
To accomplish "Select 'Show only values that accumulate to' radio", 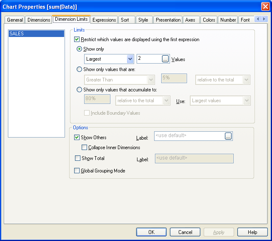I will pyautogui.click(x=80, y=89).
